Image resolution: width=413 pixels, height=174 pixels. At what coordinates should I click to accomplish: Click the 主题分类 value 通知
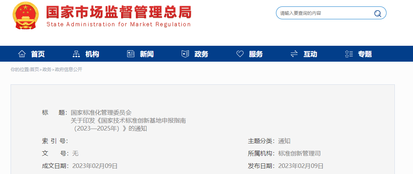pyautogui.click(x=284, y=141)
